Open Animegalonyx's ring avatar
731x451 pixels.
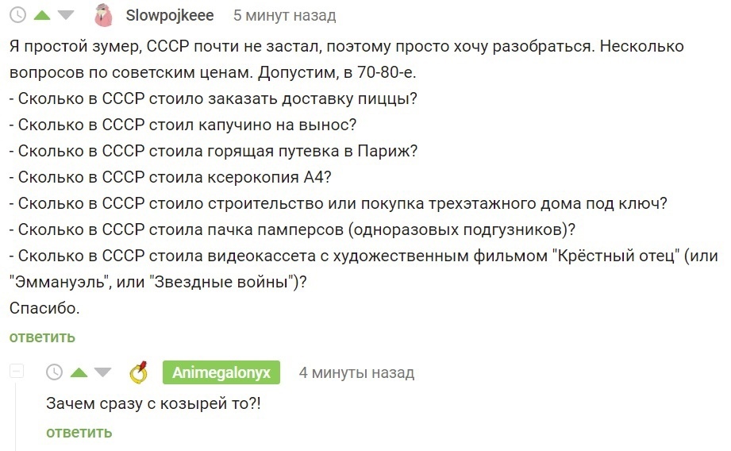(x=139, y=371)
